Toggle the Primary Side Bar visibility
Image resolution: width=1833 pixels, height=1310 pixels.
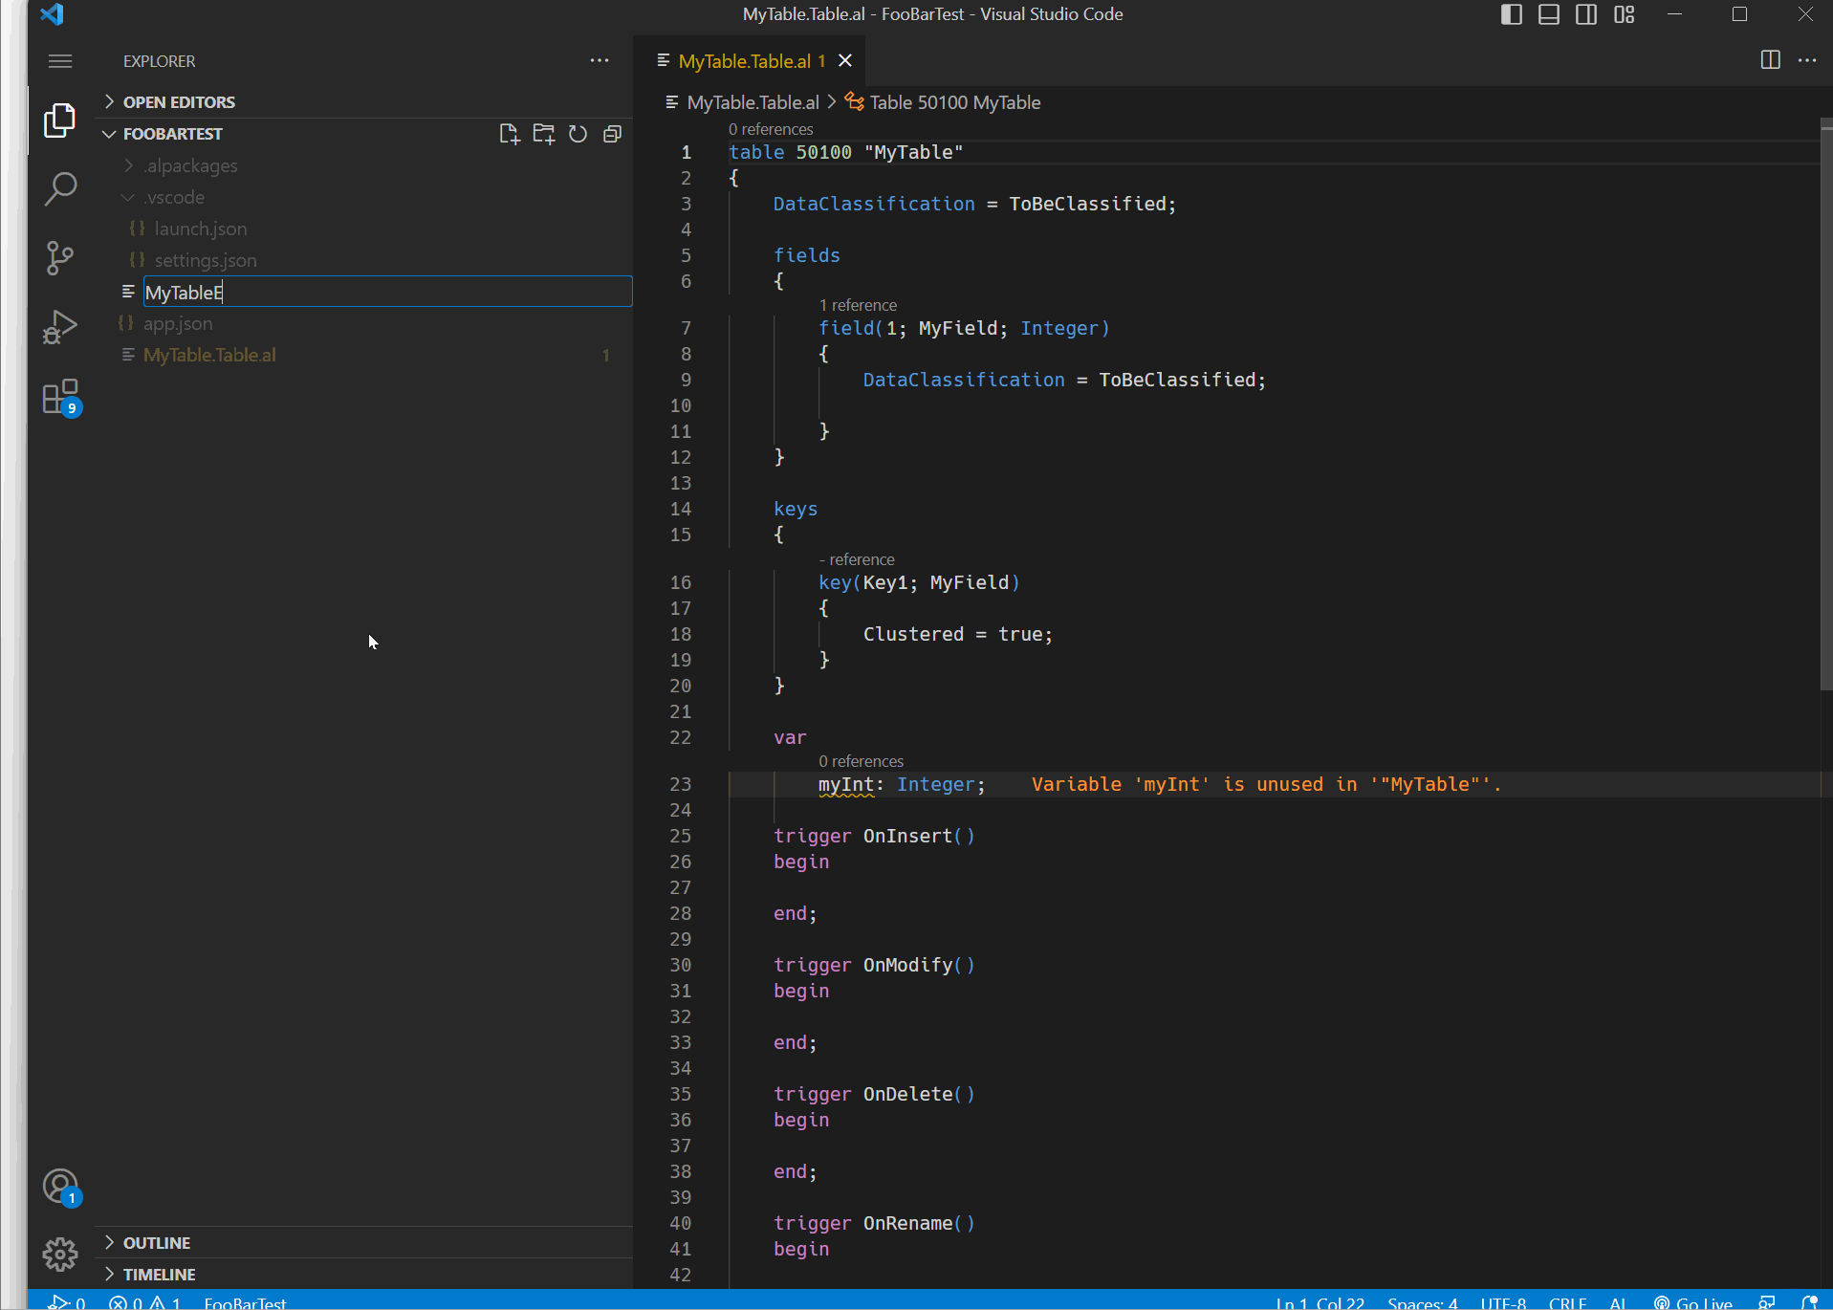pos(1511,14)
